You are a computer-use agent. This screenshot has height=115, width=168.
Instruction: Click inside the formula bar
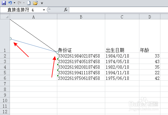point(119,10)
